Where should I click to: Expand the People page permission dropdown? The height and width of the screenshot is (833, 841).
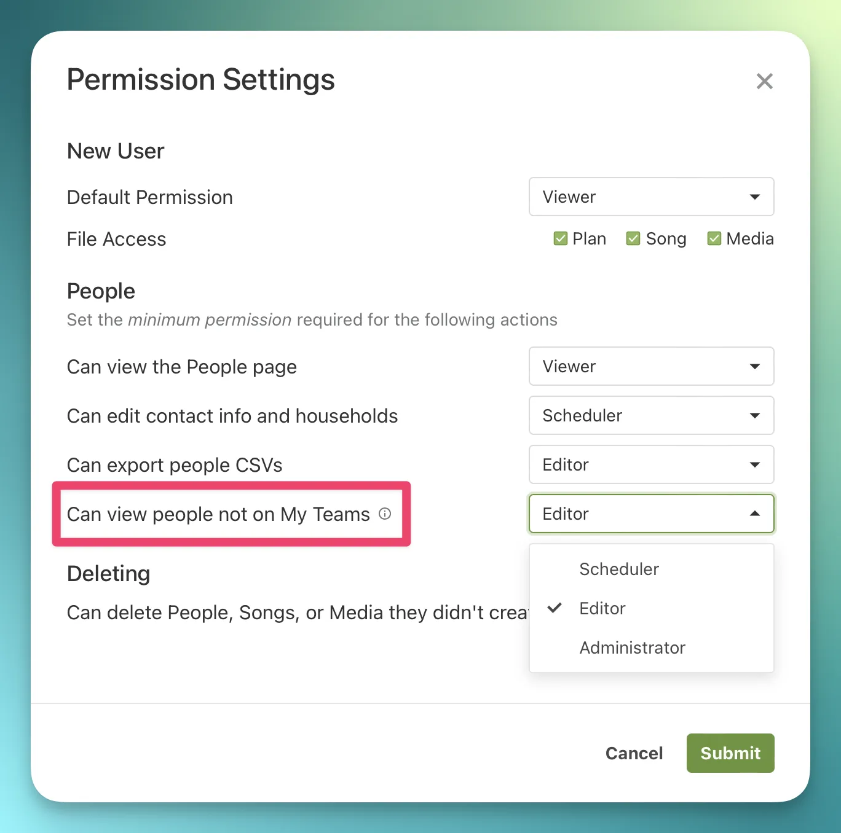[651, 366]
